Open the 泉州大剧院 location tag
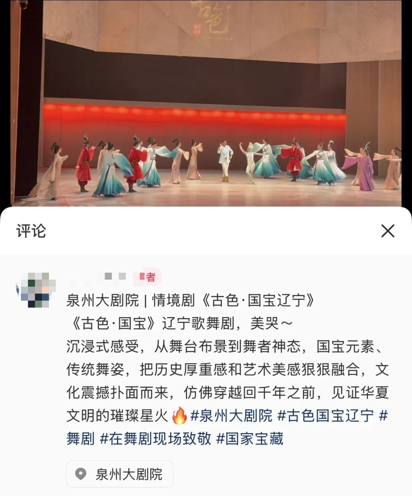412x496 pixels. [120, 474]
